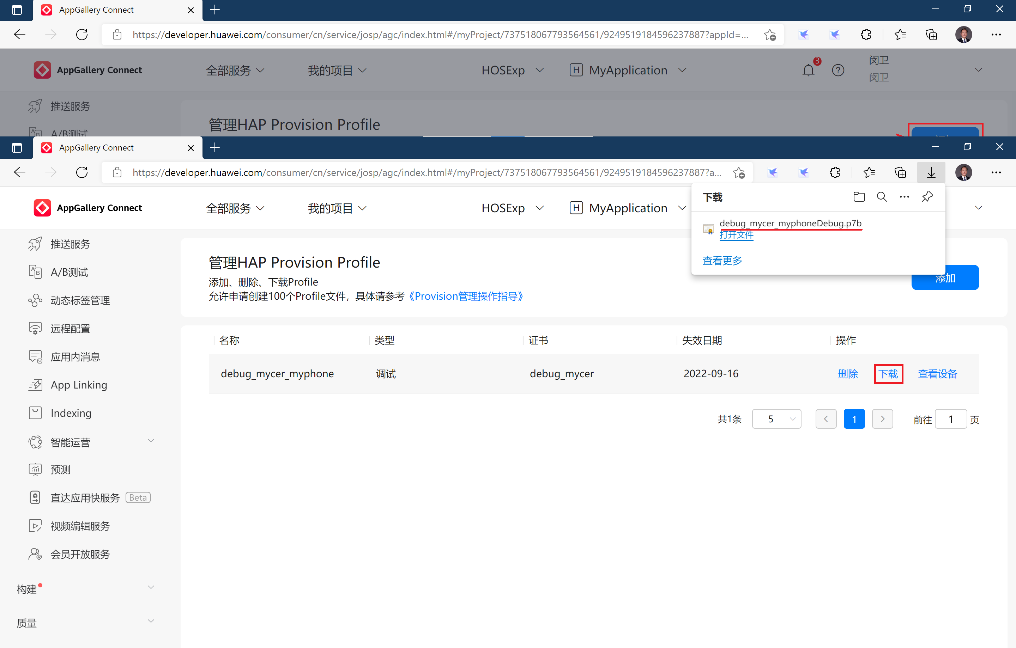Click the site lock icon in front address bar

(117, 172)
